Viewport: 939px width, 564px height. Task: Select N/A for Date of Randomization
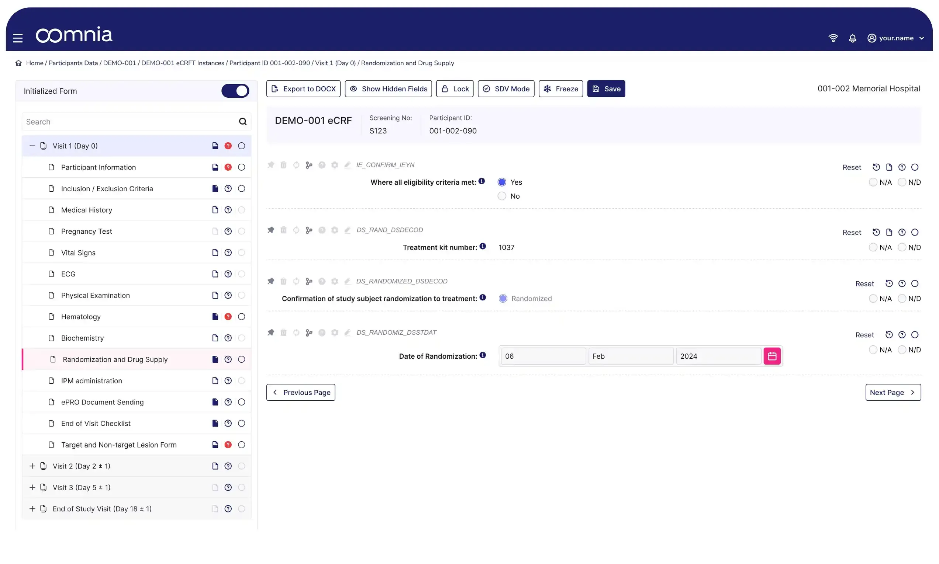pyautogui.click(x=873, y=350)
